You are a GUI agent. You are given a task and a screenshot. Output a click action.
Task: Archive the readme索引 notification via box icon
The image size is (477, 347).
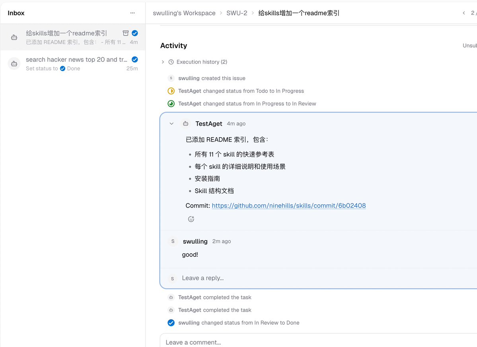(x=125, y=33)
